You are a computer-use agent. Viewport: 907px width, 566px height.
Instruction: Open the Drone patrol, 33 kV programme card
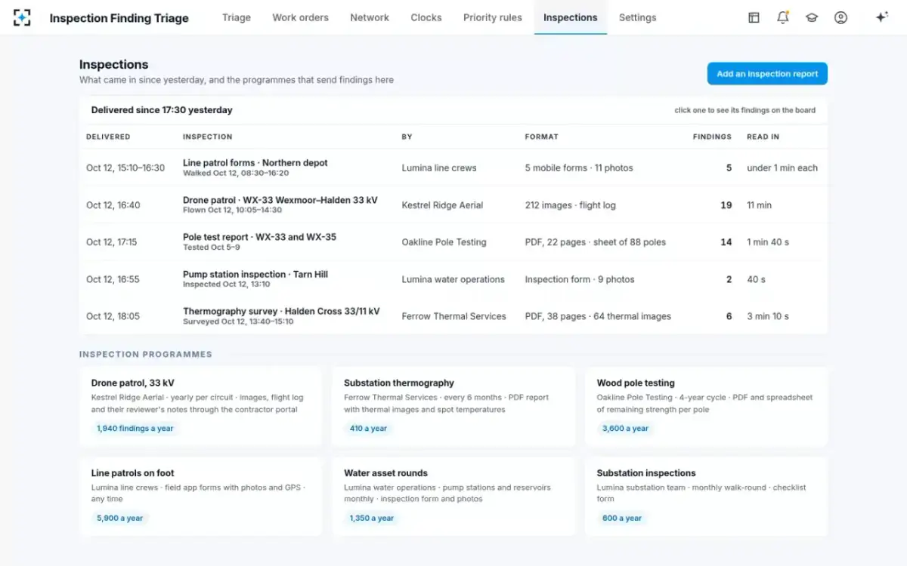point(200,407)
